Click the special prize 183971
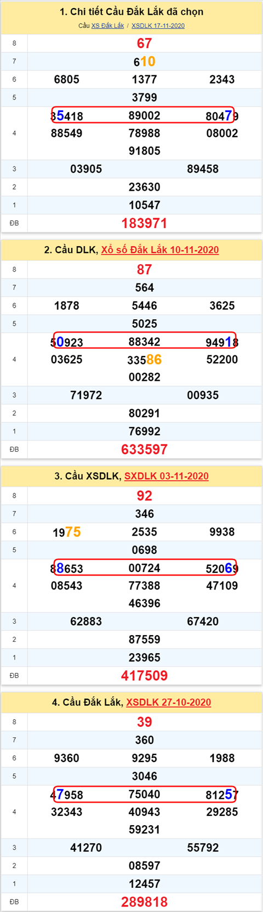263x912 pixels. [x=145, y=224]
